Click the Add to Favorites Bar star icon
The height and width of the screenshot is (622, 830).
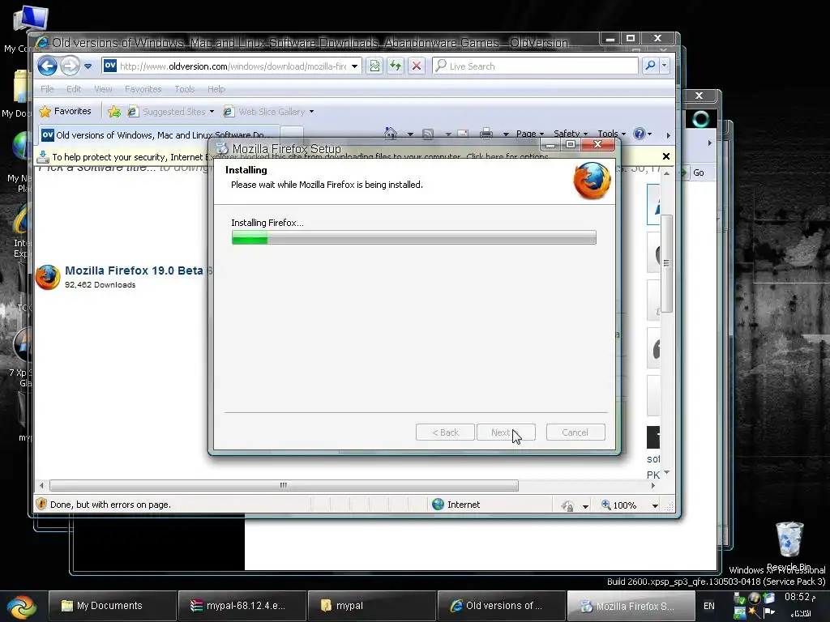[x=113, y=112]
